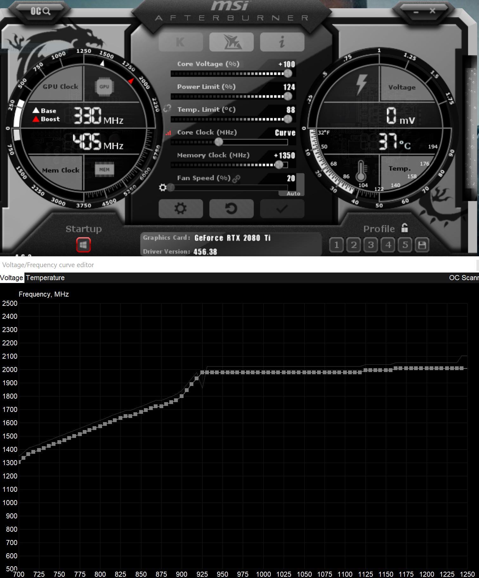Click graphics card name GeForce RTX 2080 Ti
Screen dimensions: 479x578
(x=232, y=238)
